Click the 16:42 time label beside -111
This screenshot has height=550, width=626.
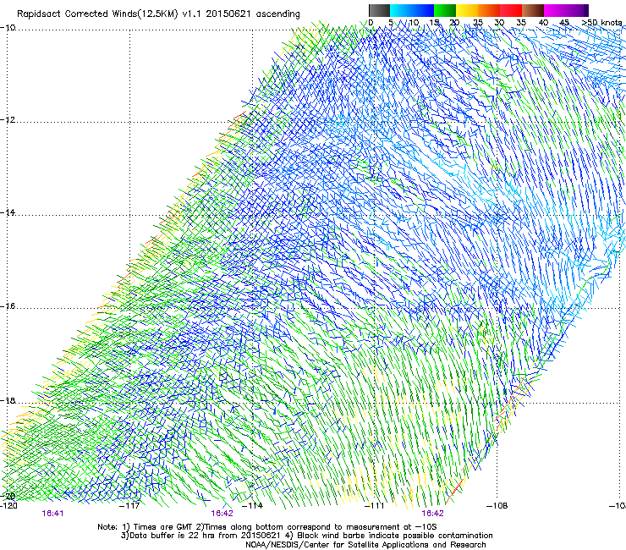(x=433, y=514)
